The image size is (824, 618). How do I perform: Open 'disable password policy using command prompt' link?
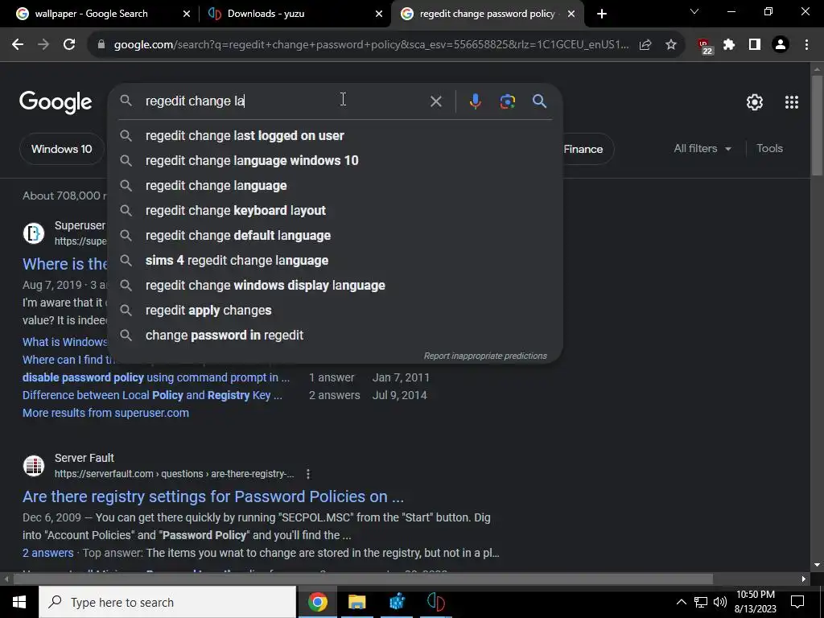pyautogui.click(x=156, y=378)
